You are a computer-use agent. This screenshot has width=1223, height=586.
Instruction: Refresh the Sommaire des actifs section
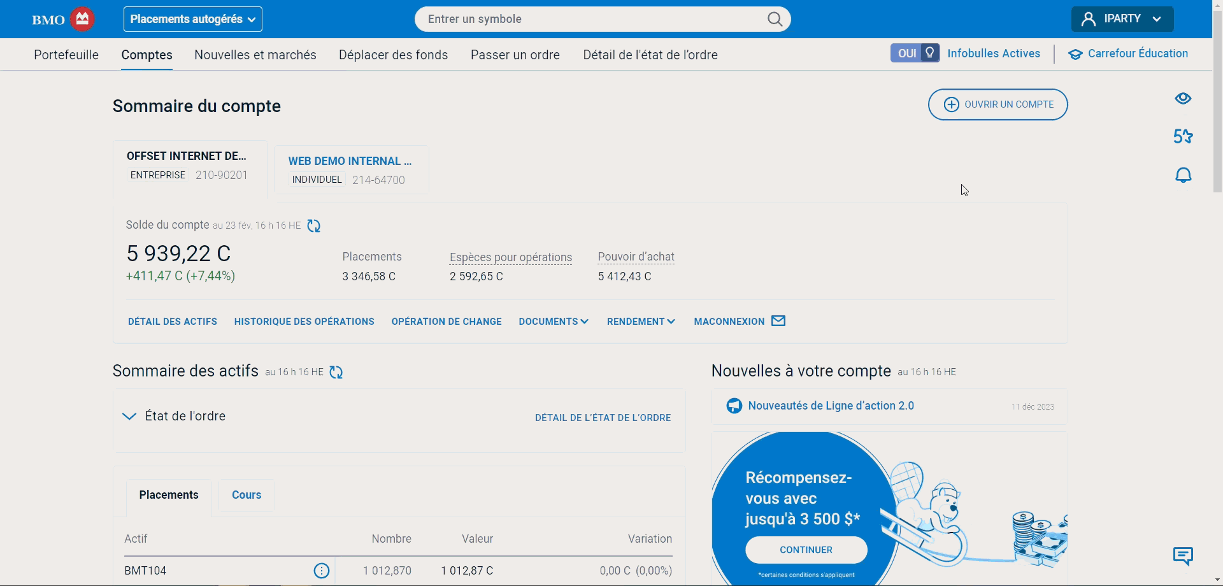[x=336, y=372]
